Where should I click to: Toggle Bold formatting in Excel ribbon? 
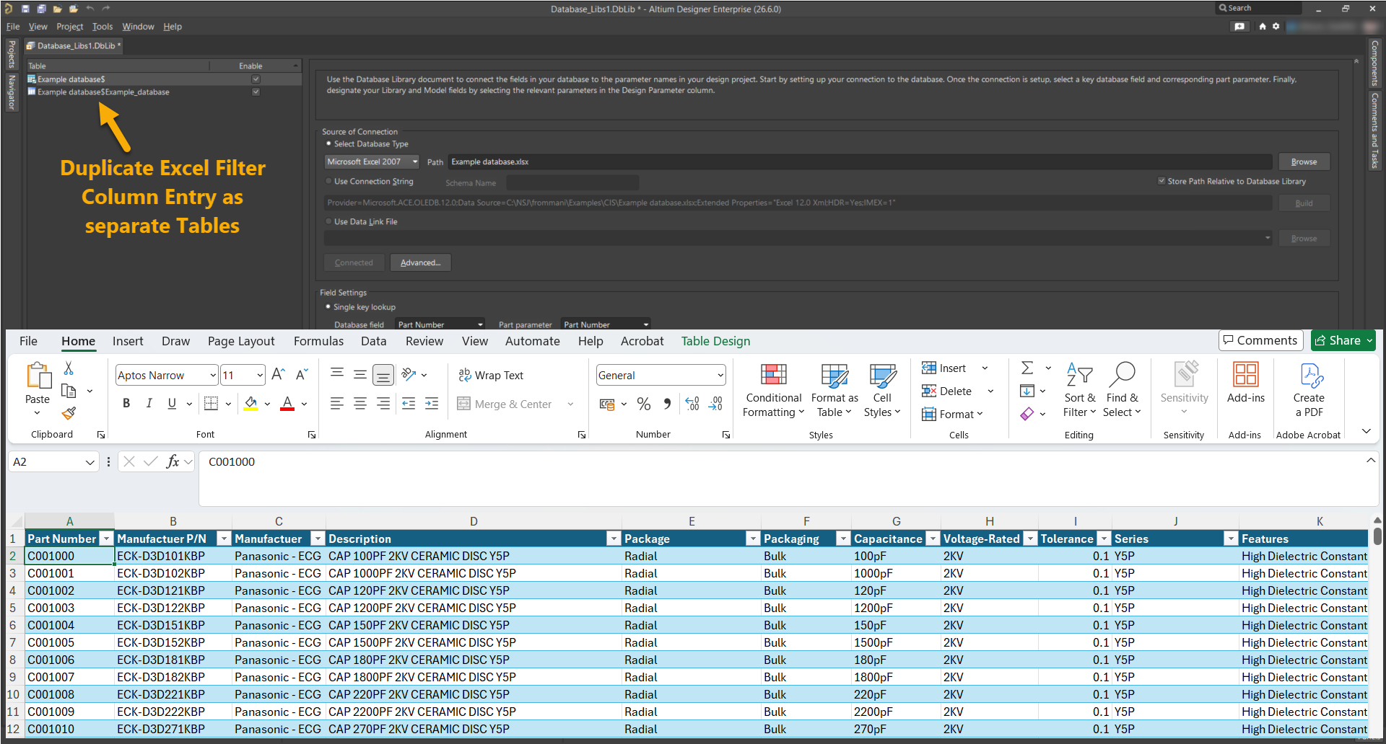click(x=126, y=404)
